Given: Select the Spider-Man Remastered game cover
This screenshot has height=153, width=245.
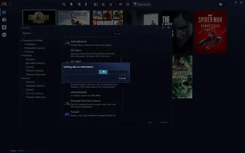Looking at the screenshot, I should 211,32.
